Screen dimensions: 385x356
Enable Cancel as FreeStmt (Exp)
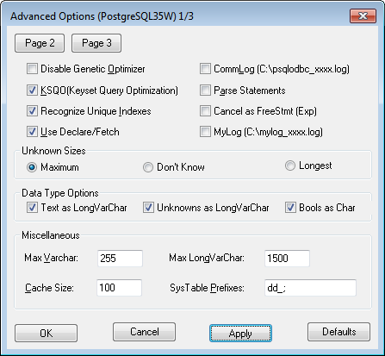click(205, 111)
